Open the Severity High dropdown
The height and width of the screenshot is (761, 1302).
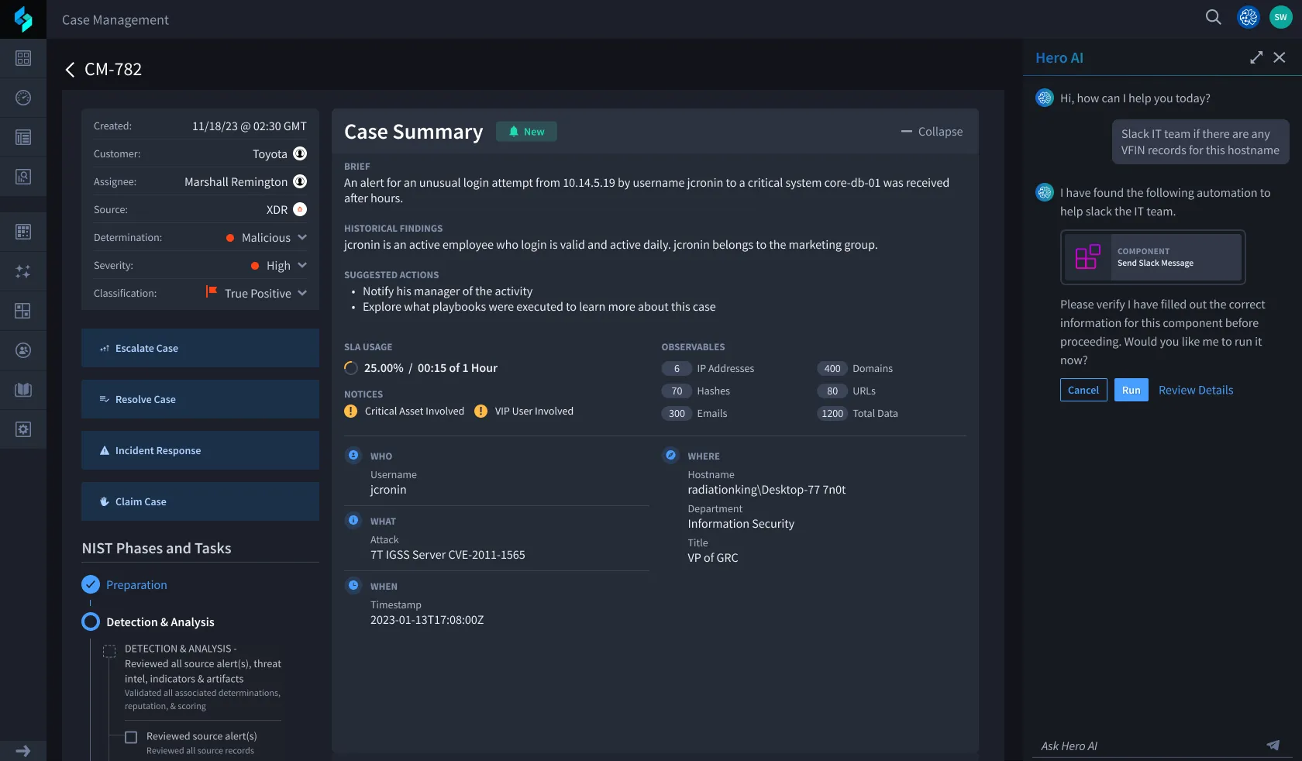[x=279, y=265]
